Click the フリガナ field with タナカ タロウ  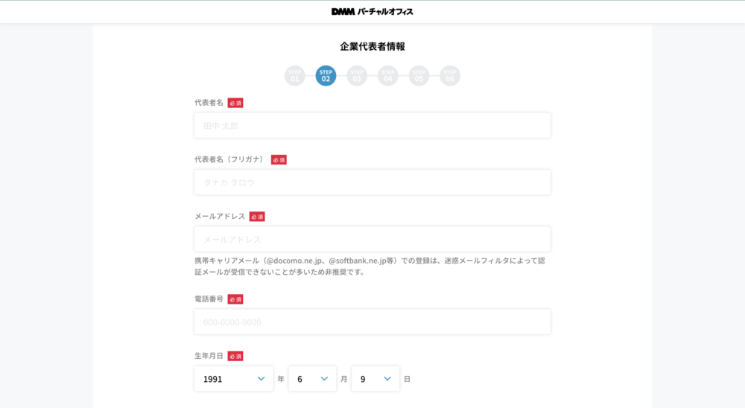[x=372, y=182]
